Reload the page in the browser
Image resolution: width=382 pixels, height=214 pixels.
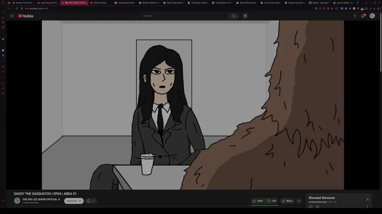17,8
